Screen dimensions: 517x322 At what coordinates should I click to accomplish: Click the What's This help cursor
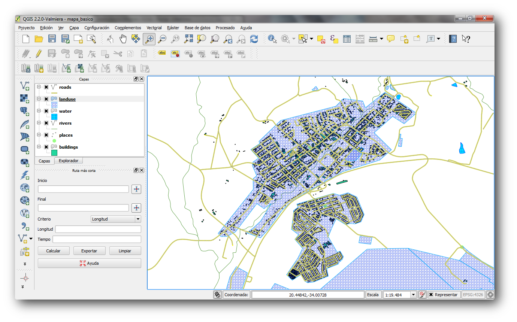[x=466, y=39]
